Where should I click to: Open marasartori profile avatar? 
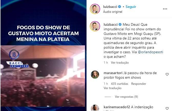(x=95, y=75)
